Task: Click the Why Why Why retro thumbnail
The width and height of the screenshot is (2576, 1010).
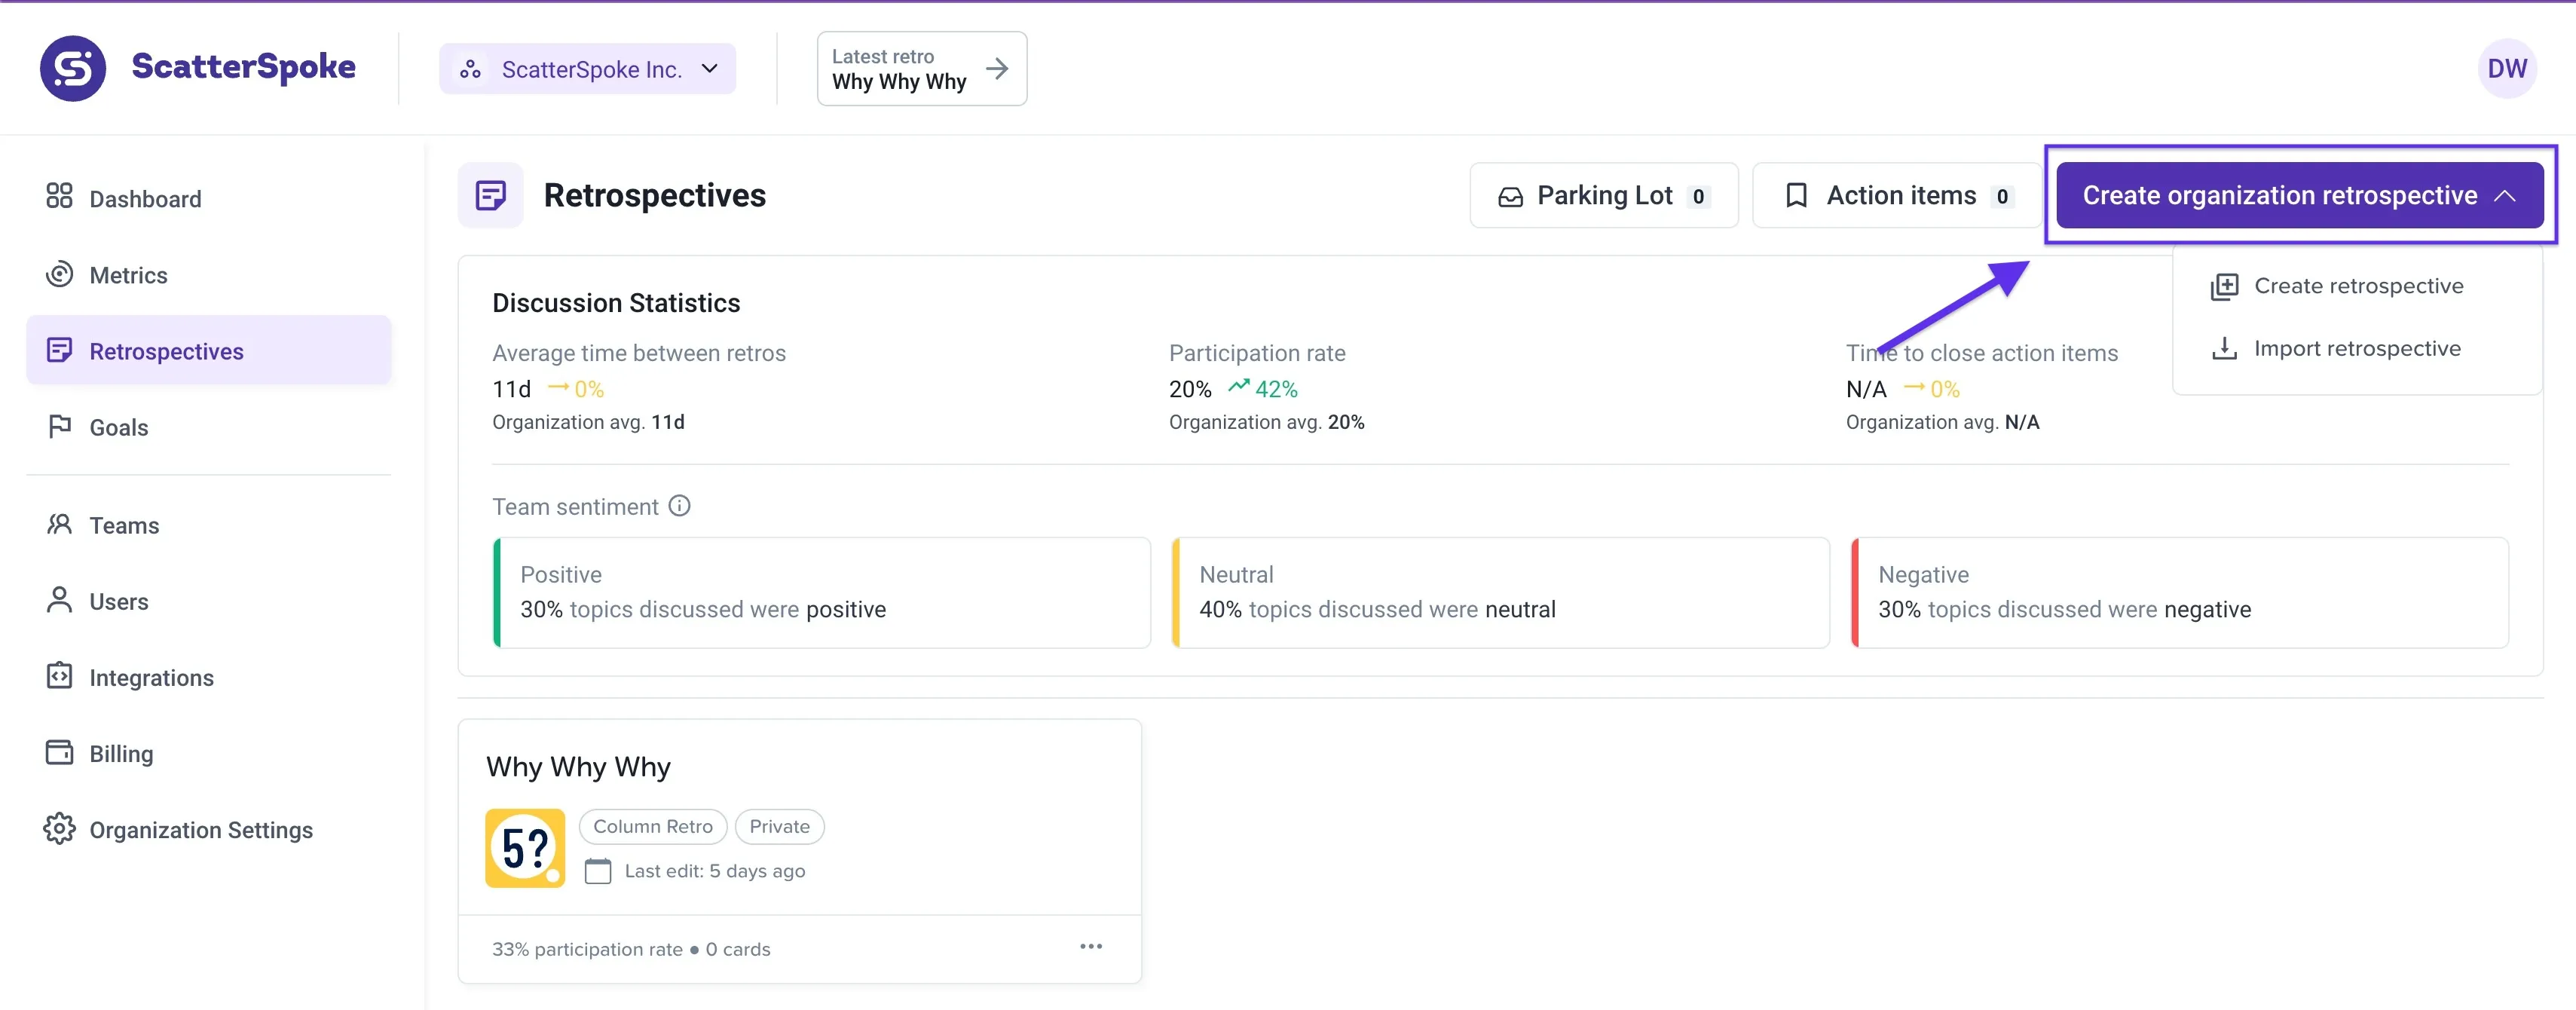Action: pos(525,848)
